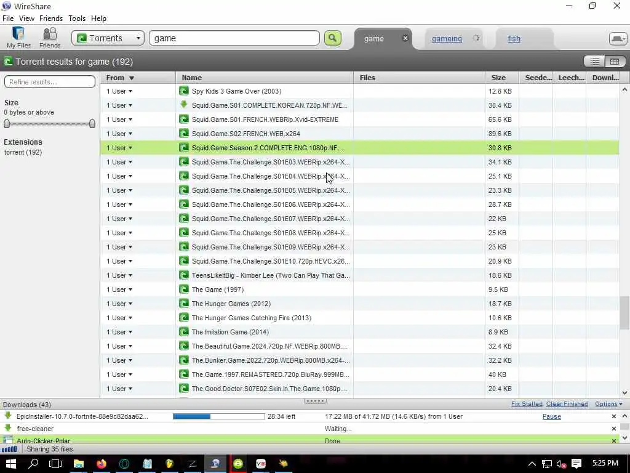This screenshot has width=630, height=473.
Task: Expand 1 User dropdown for The Imitation Game (2014)
Action: point(130,332)
